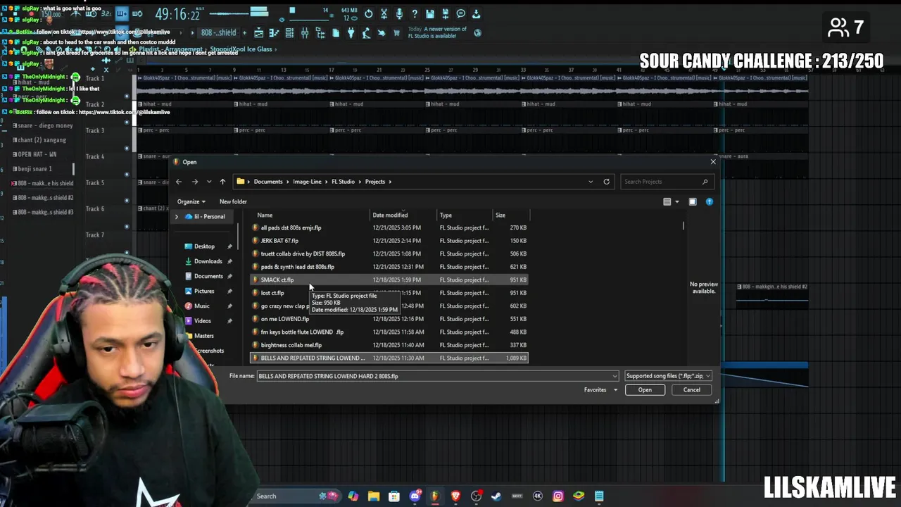This screenshot has width=901, height=507.
Task: Toggle the Track 1 mute switch
Action: pos(127,96)
